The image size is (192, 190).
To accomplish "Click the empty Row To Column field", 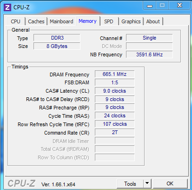I will tap(115, 157).
